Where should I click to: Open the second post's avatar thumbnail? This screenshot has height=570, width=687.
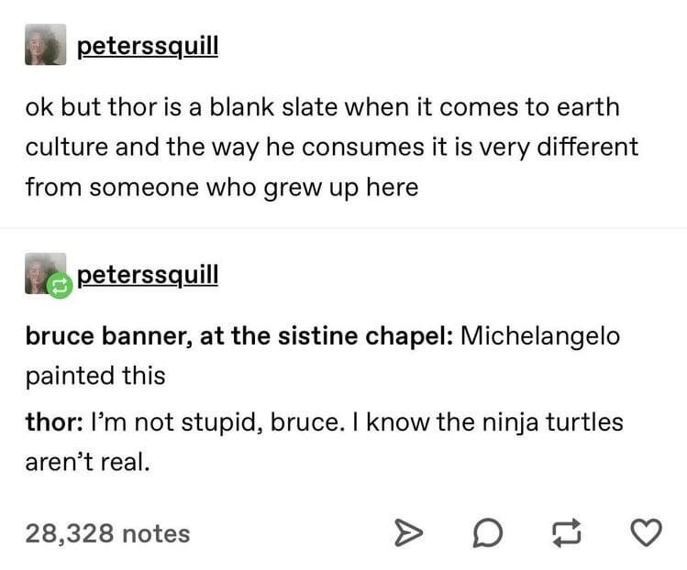(x=42, y=273)
